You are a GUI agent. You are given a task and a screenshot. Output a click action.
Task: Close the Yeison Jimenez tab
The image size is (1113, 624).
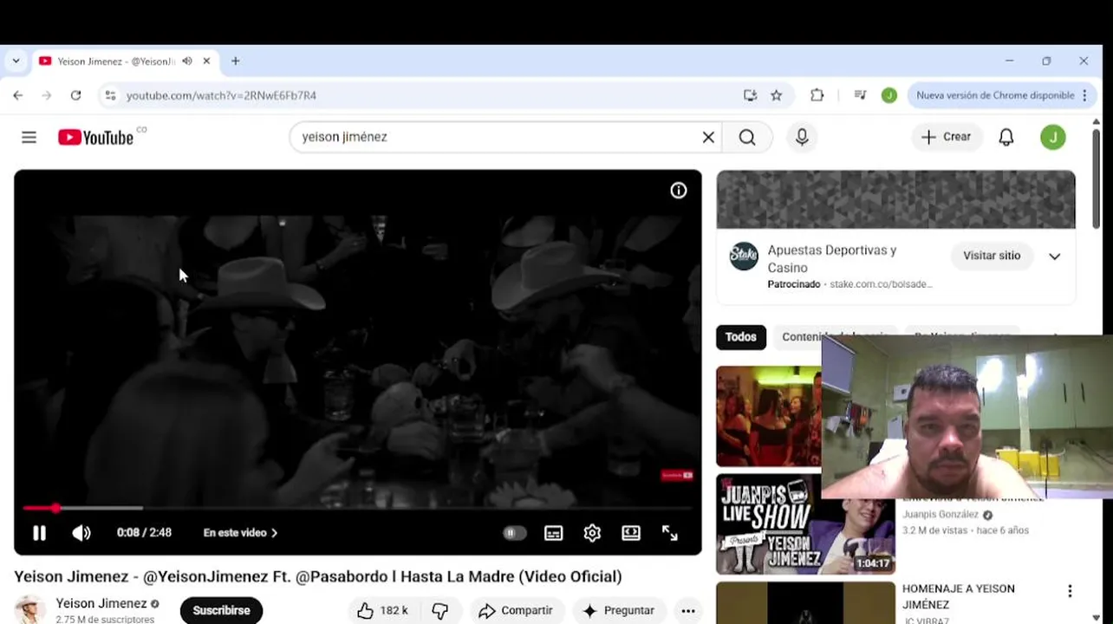[x=206, y=62]
